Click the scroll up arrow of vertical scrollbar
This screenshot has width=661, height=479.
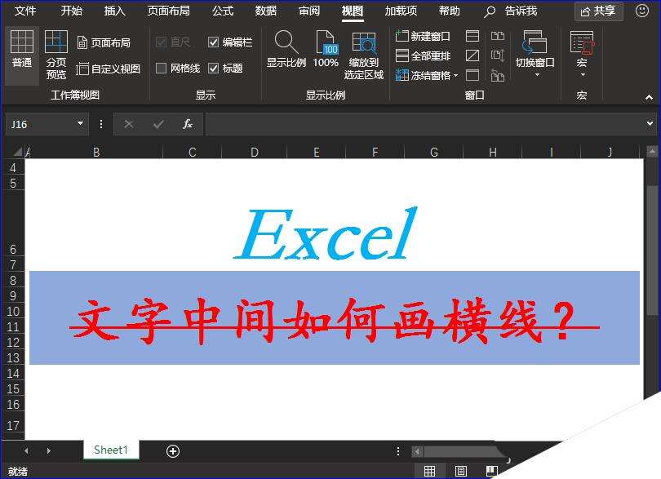pyautogui.click(x=652, y=151)
